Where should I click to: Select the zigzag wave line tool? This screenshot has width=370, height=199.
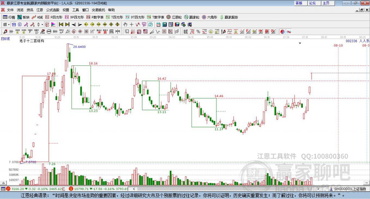(x=158, y=31)
